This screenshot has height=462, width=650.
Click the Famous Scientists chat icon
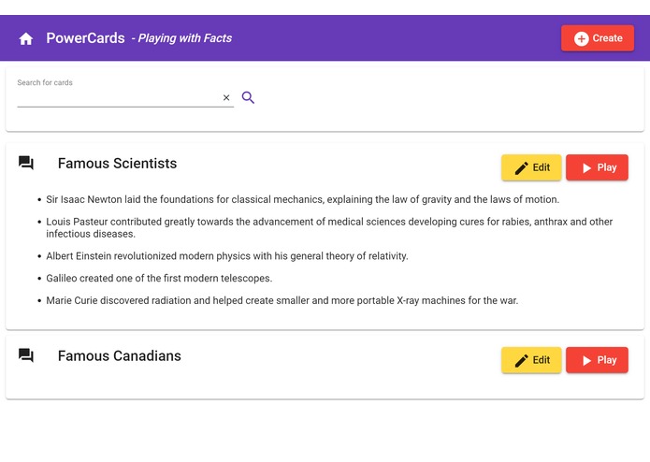[25, 163]
